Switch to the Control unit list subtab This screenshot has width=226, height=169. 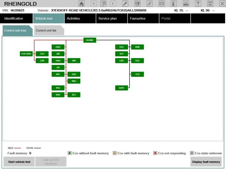point(49,30)
